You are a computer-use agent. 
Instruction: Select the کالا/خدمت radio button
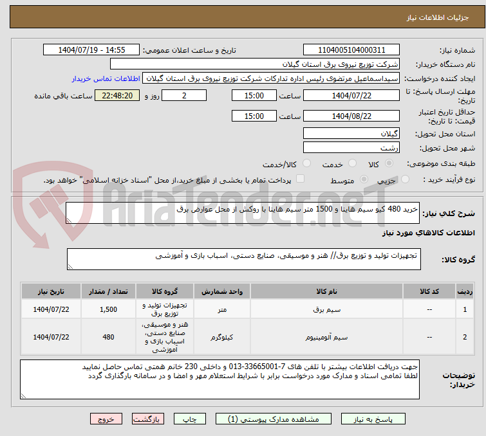tap(306, 163)
